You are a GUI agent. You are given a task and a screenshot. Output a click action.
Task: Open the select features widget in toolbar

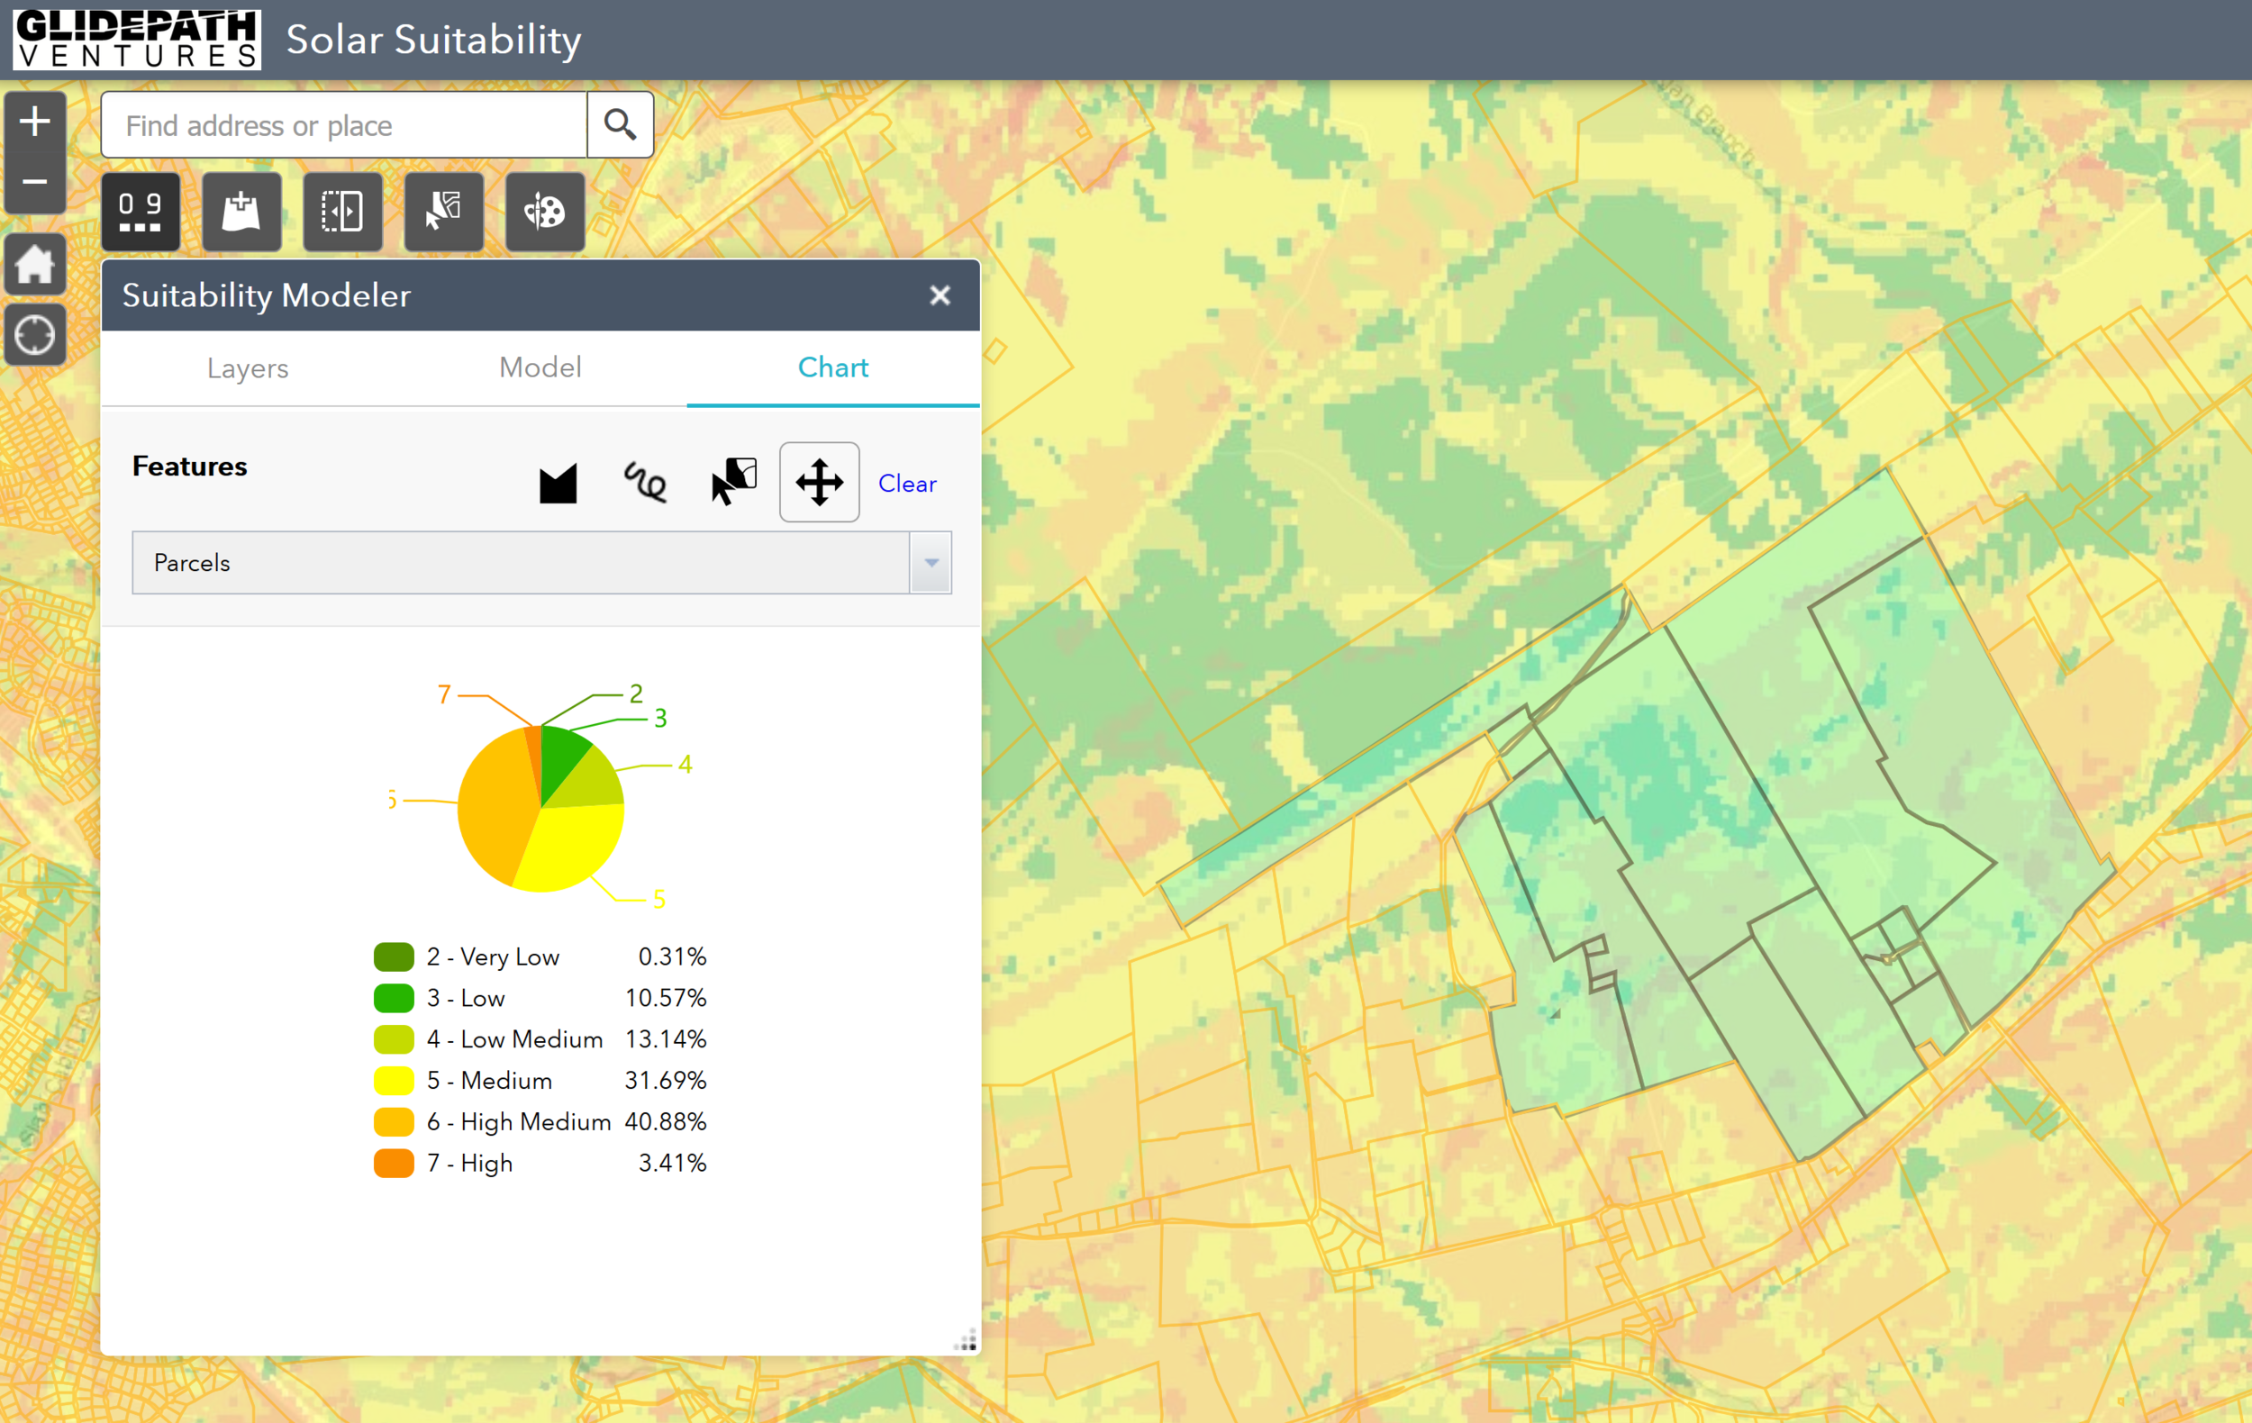(x=443, y=213)
